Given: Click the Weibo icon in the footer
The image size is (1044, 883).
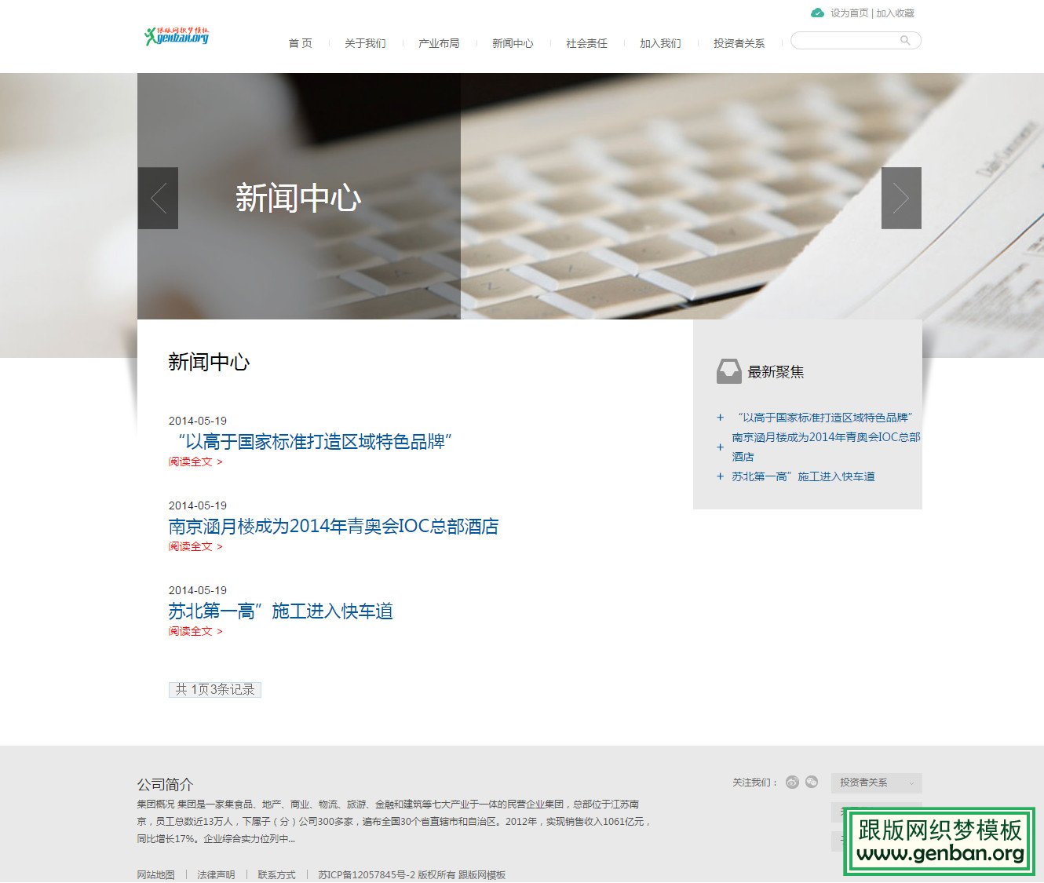Looking at the screenshot, I should click(790, 782).
